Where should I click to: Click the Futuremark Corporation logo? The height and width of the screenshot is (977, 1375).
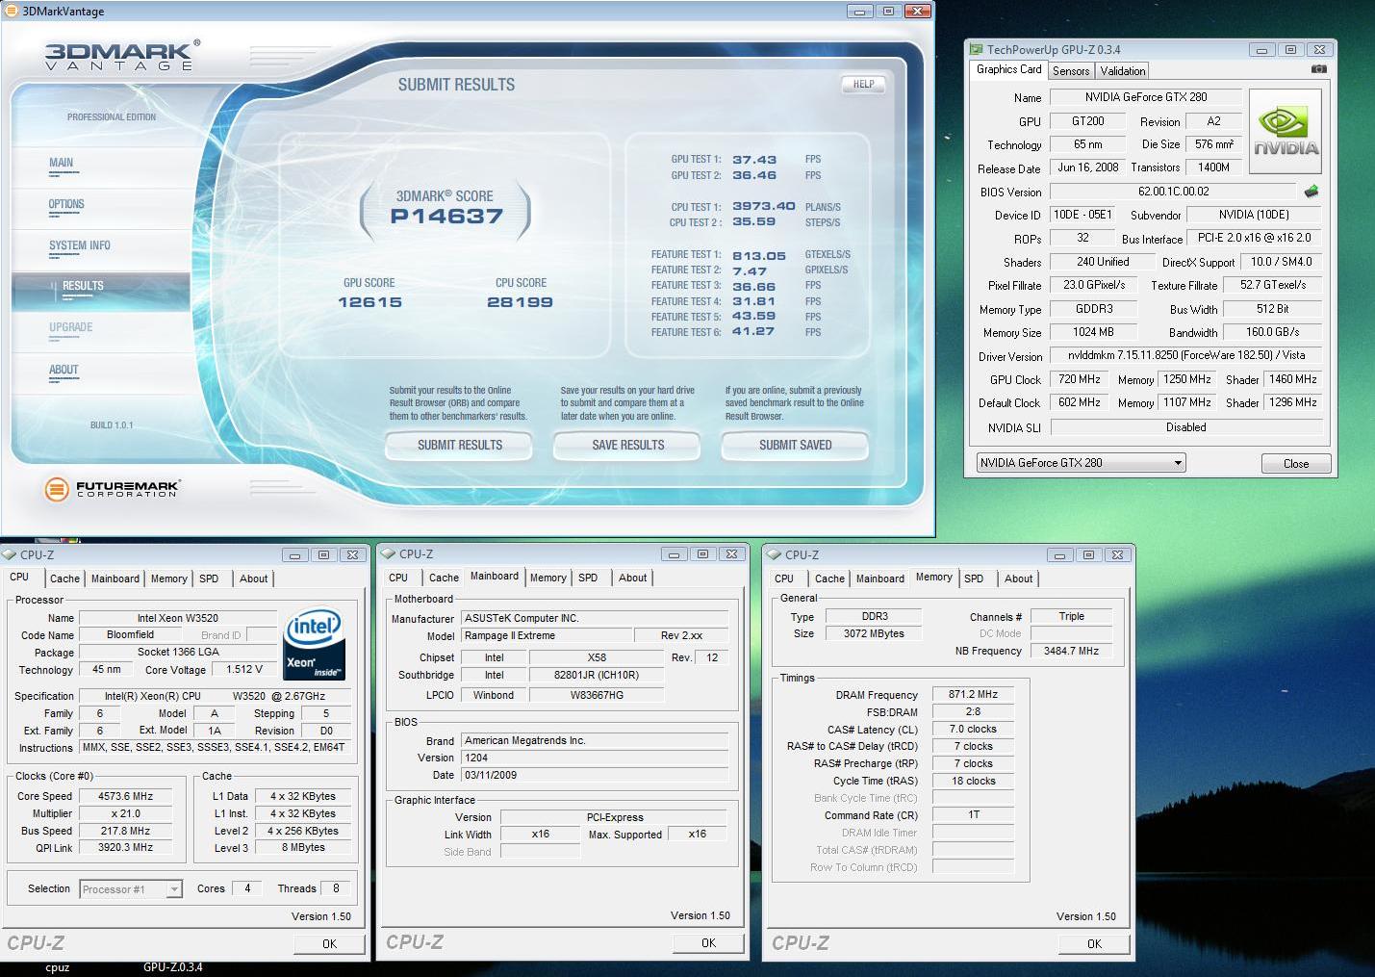pyautogui.click(x=112, y=489)
